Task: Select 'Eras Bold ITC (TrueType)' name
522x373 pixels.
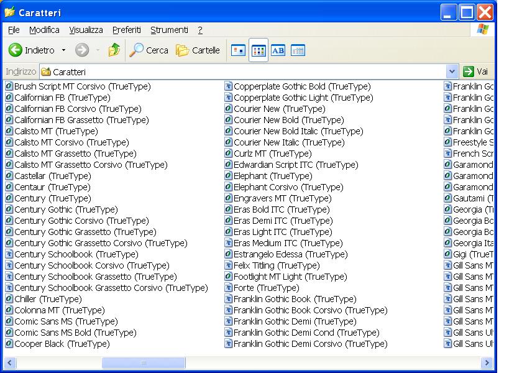Action: click(x=282, y=210)
